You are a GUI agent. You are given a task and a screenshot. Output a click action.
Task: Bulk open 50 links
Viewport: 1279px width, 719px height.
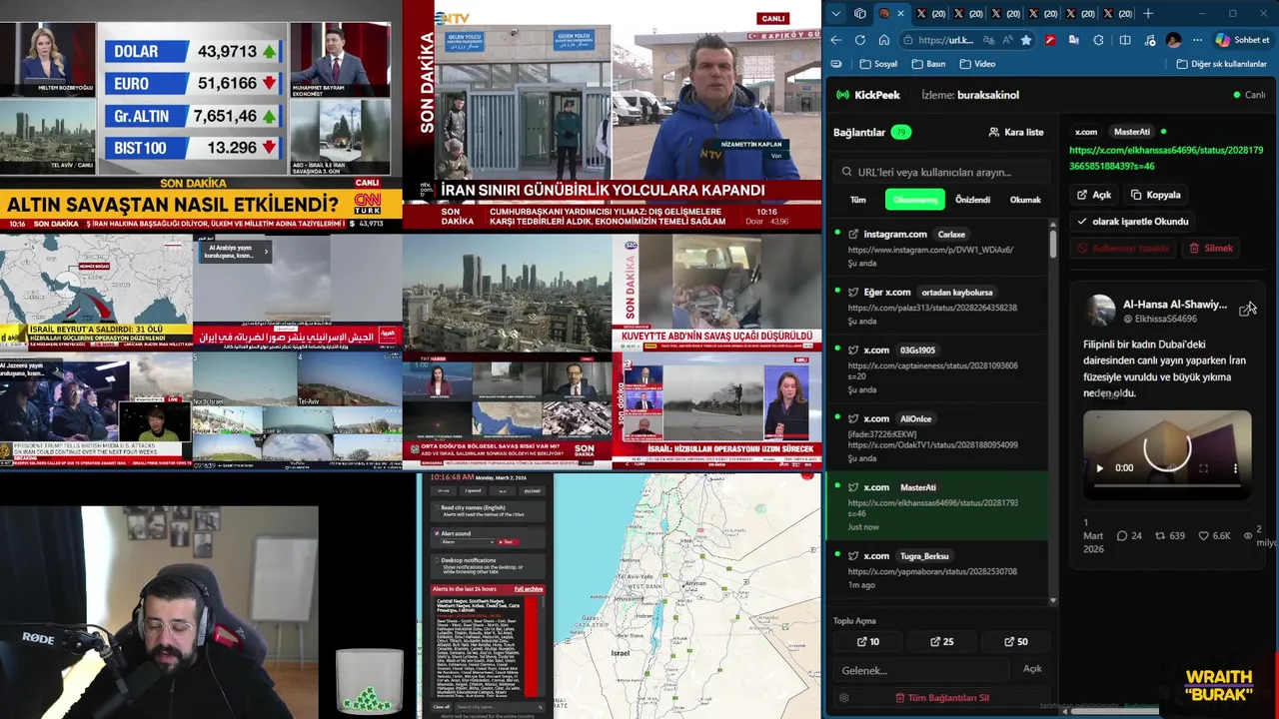(1015, 642)
